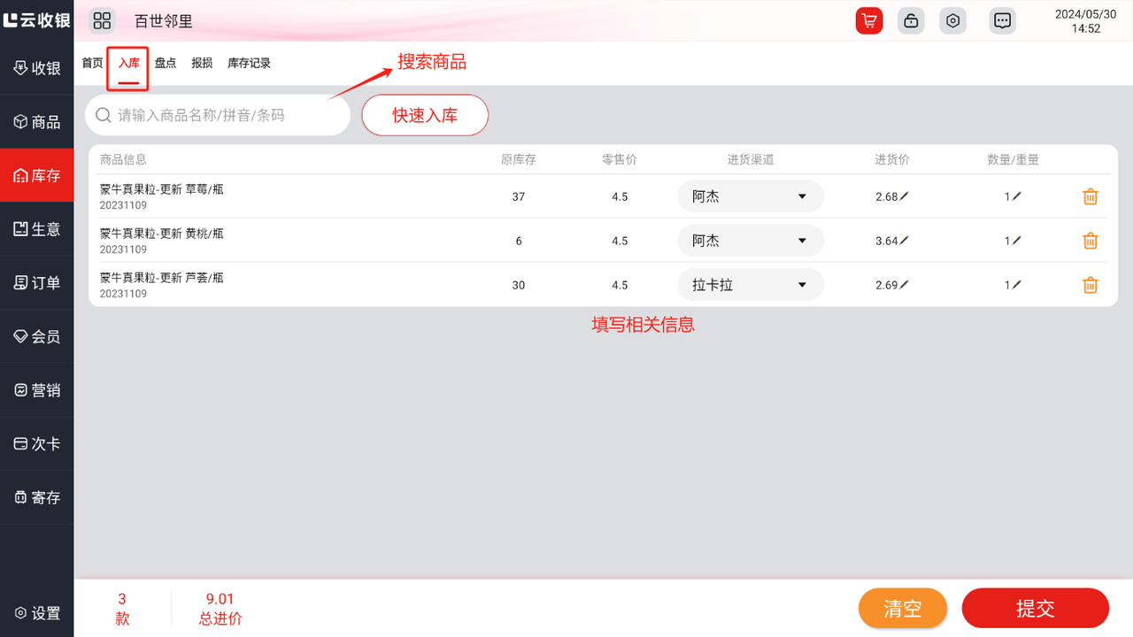Screen dimensions: 1133x637
Task: Delete the 黄桃/瓶 product row
Action: 1091,241
